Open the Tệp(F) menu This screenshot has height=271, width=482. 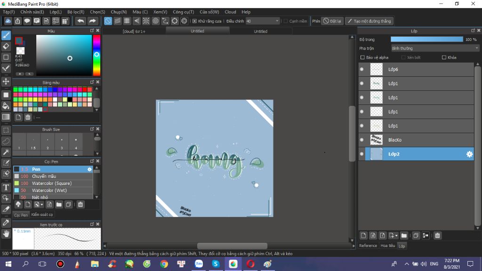8,12
